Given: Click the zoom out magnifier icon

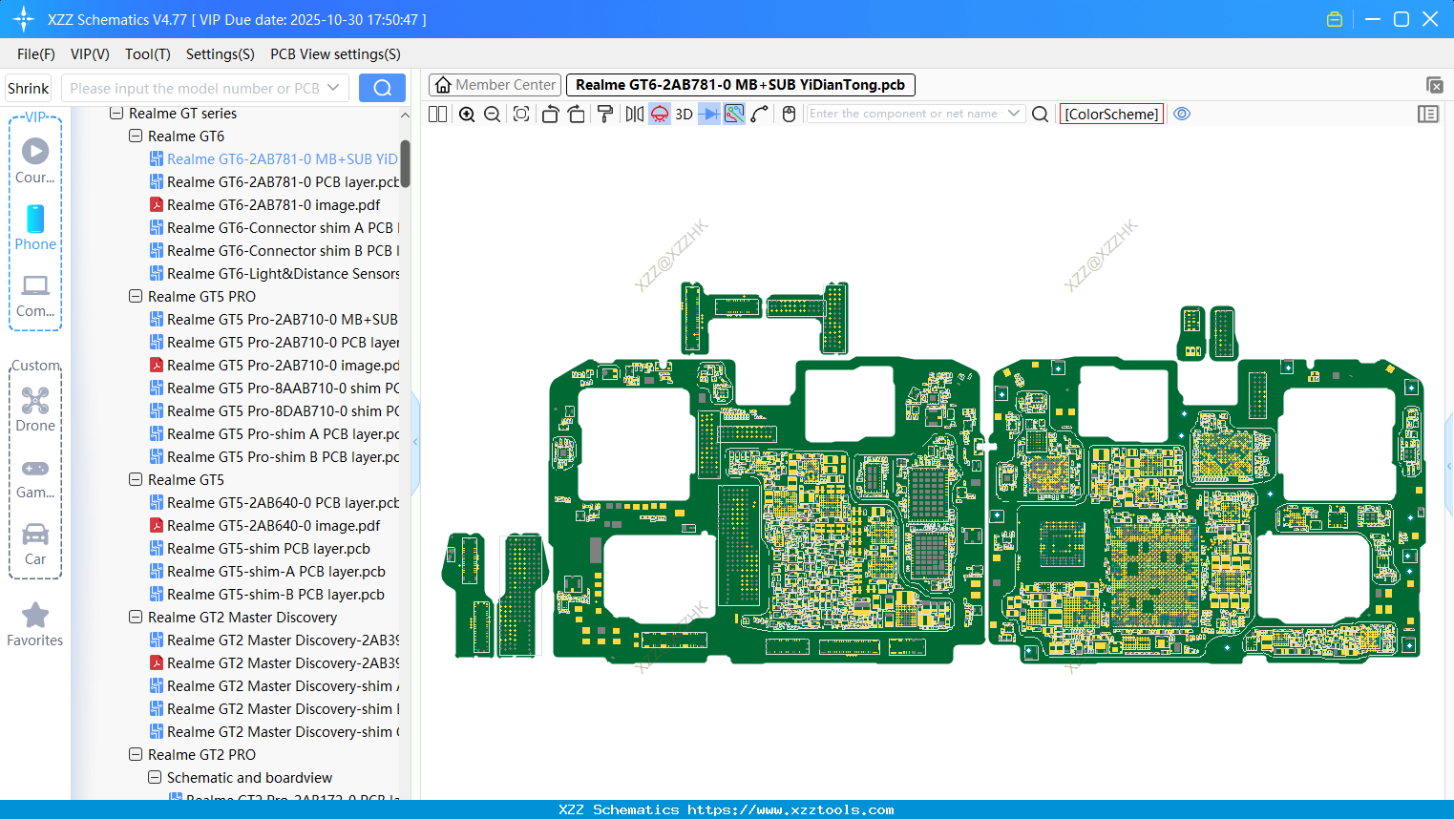Looking at the screenshot, I should (x=493, y=115).
